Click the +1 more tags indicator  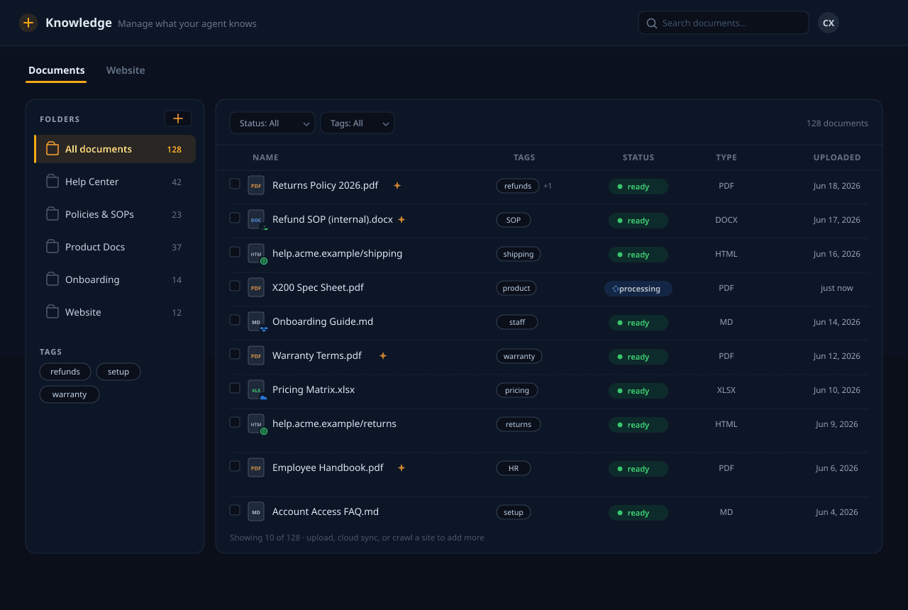(x=548, y=186)
